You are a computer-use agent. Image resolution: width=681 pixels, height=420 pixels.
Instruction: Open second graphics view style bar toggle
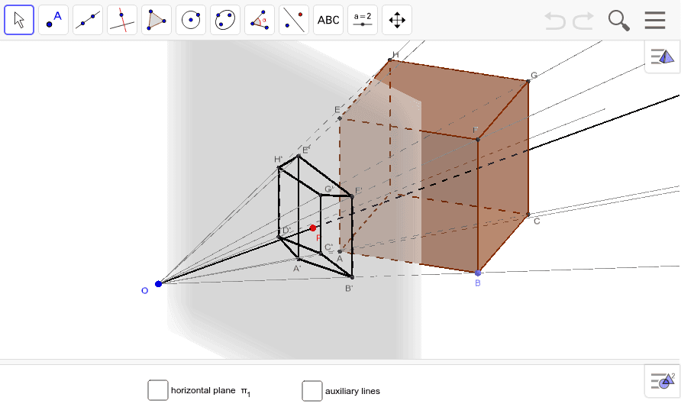coord(663,380)
